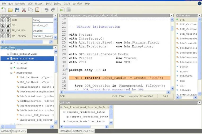The width and height of the screenshot is (202, 134).
Task: Close the Outline View panel
Action: tap(199, 16)
